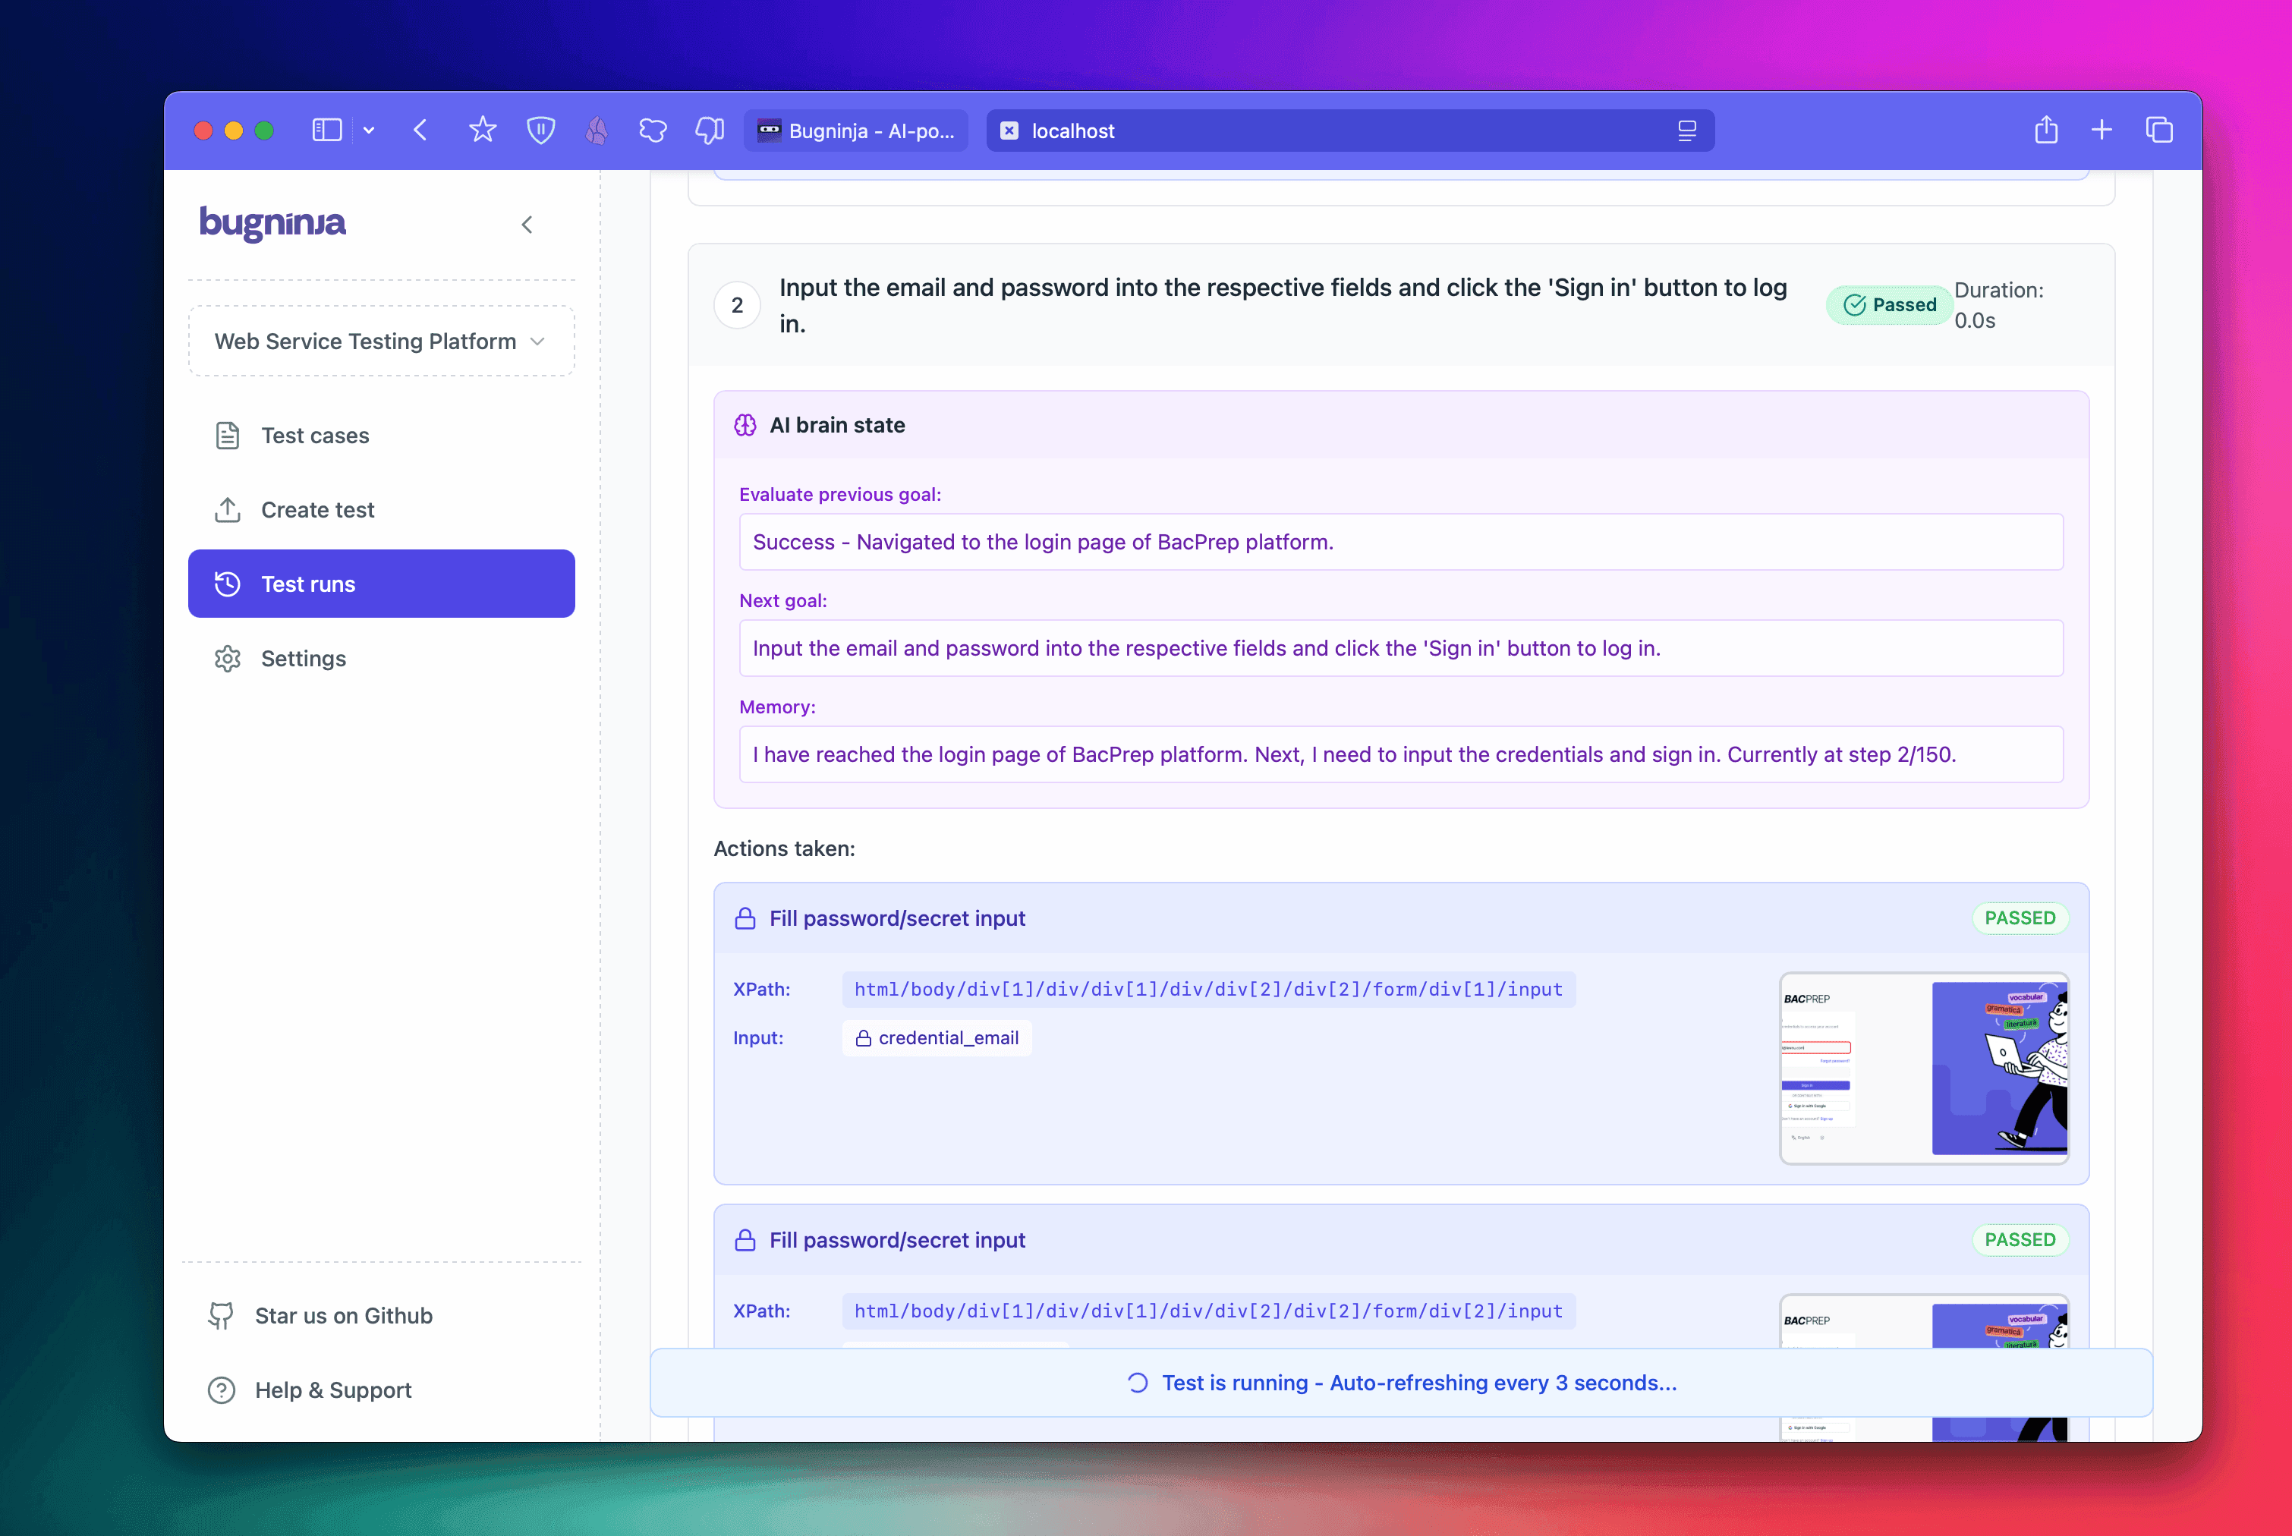Open Star us on Github link

point(343,1316)
